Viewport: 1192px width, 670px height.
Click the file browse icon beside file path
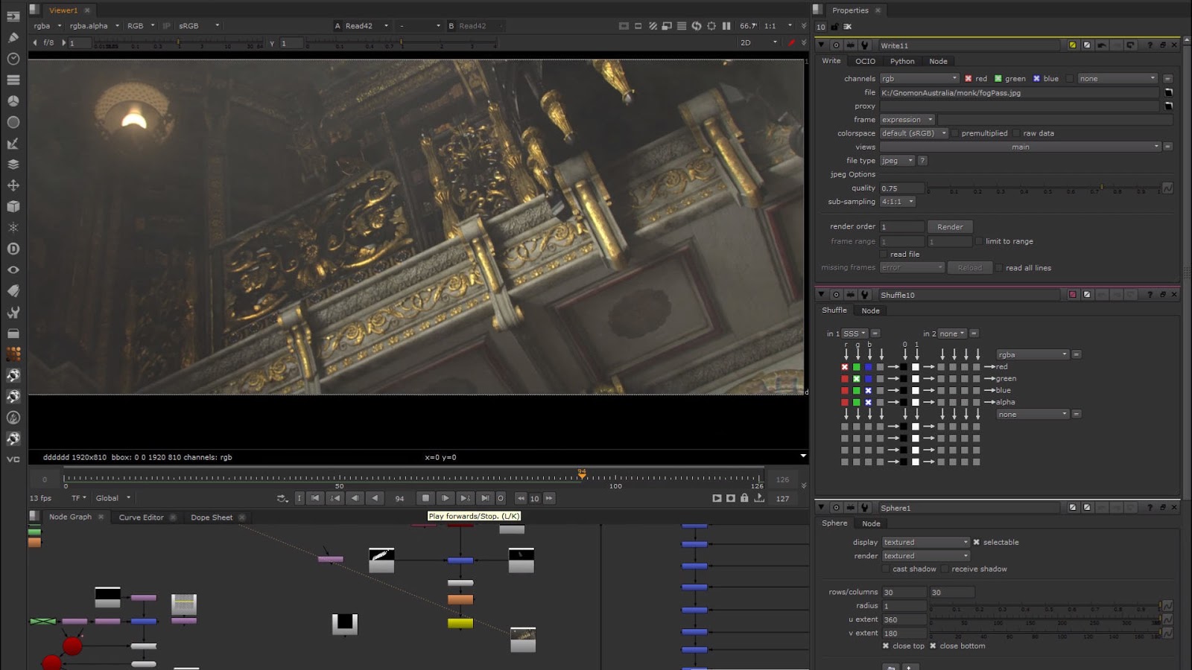(1168, 93)
